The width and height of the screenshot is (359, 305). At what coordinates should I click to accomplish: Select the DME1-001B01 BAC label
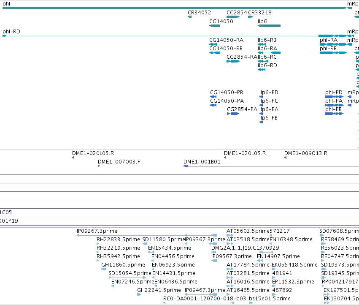pyautogui.click(x=202, y=162)
